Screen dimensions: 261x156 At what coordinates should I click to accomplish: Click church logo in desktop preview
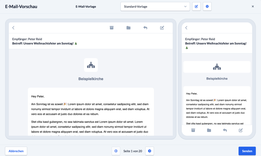(91, 65)
